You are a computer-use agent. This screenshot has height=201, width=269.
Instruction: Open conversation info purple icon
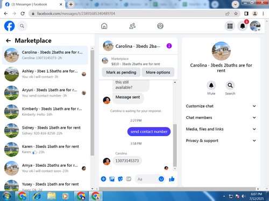(x=169, y=46)
